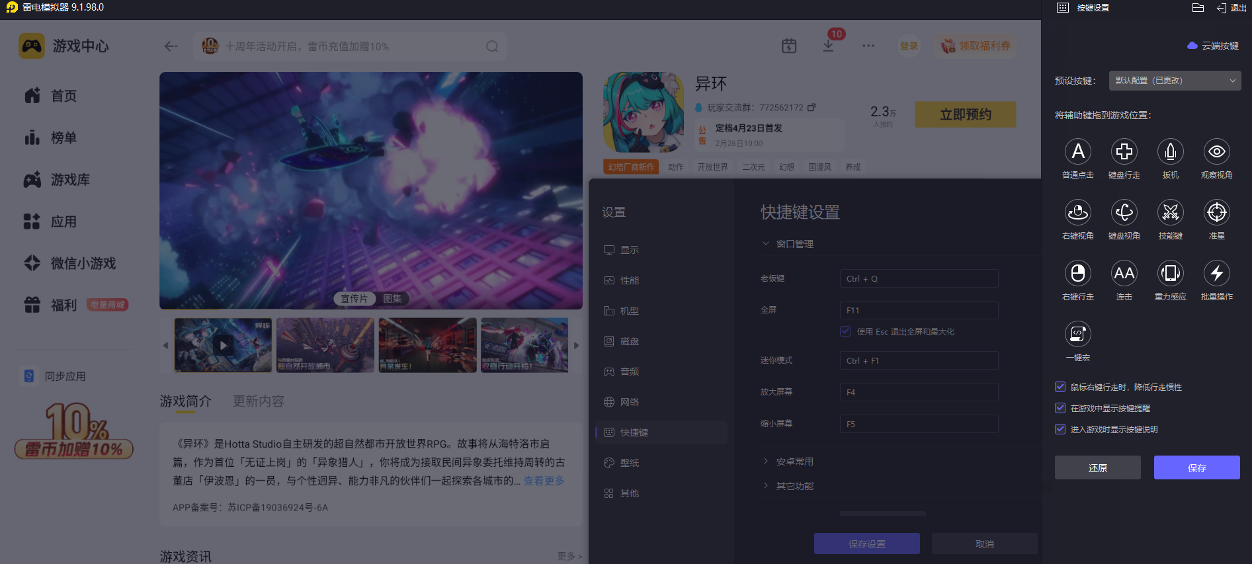The width and height of the screenshot is (1252, 564).
Task: Click the 放大屏幕 F4 shortcut field
Action: point(919,392)
